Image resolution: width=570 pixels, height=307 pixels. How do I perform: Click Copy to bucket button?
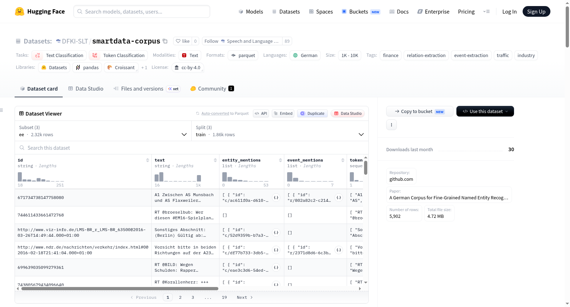click(x=420, y=111)
